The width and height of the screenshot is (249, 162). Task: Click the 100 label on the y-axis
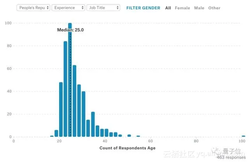pos(8,23)
